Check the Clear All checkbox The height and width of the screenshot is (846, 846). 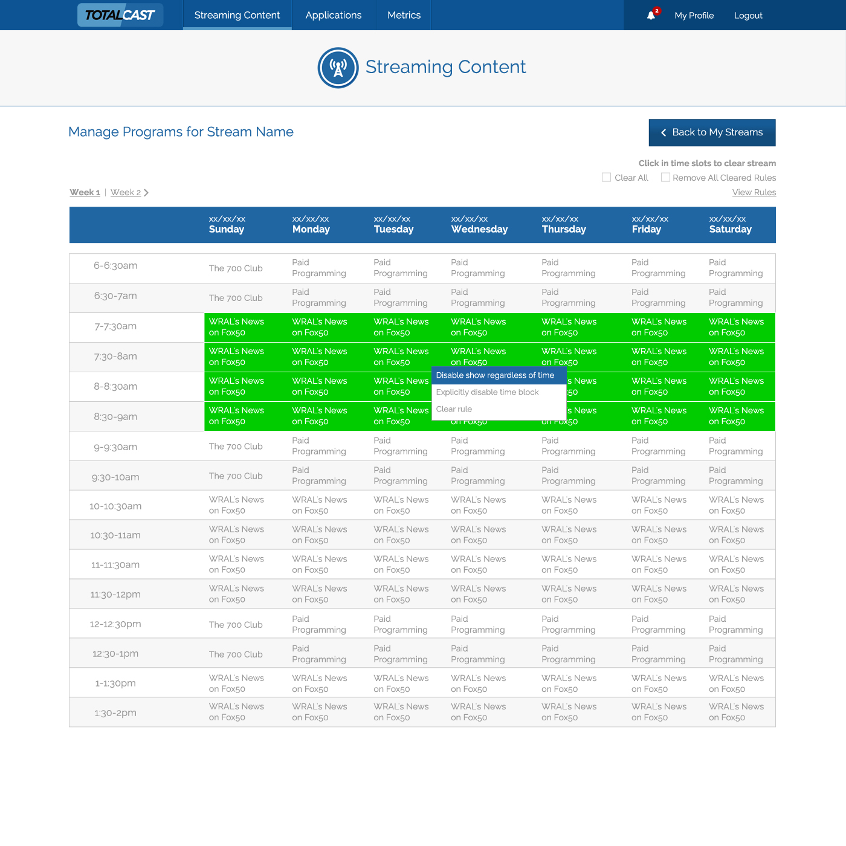point(606,177)
